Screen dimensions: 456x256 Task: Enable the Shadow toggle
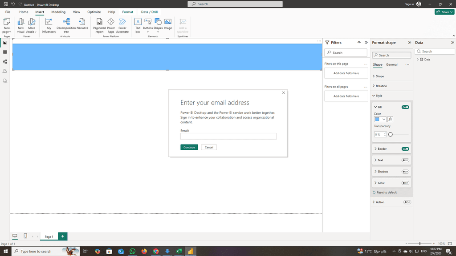point(405,172)
